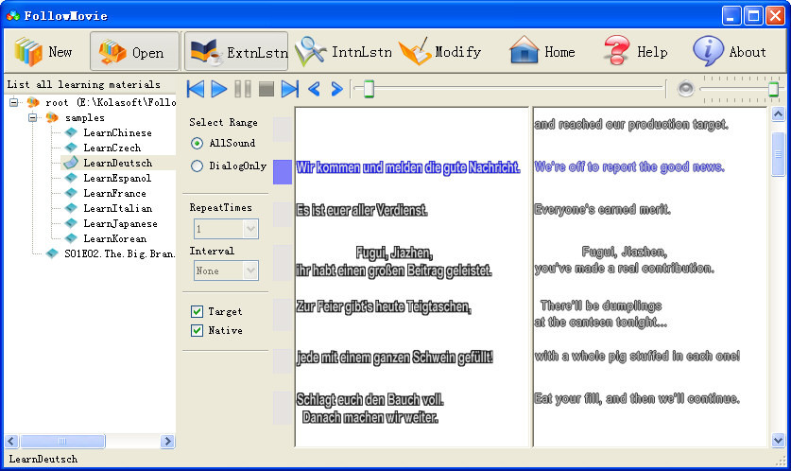
Task: Click the subtitle list scroll down arrow
Action: [x=778, y=440]
